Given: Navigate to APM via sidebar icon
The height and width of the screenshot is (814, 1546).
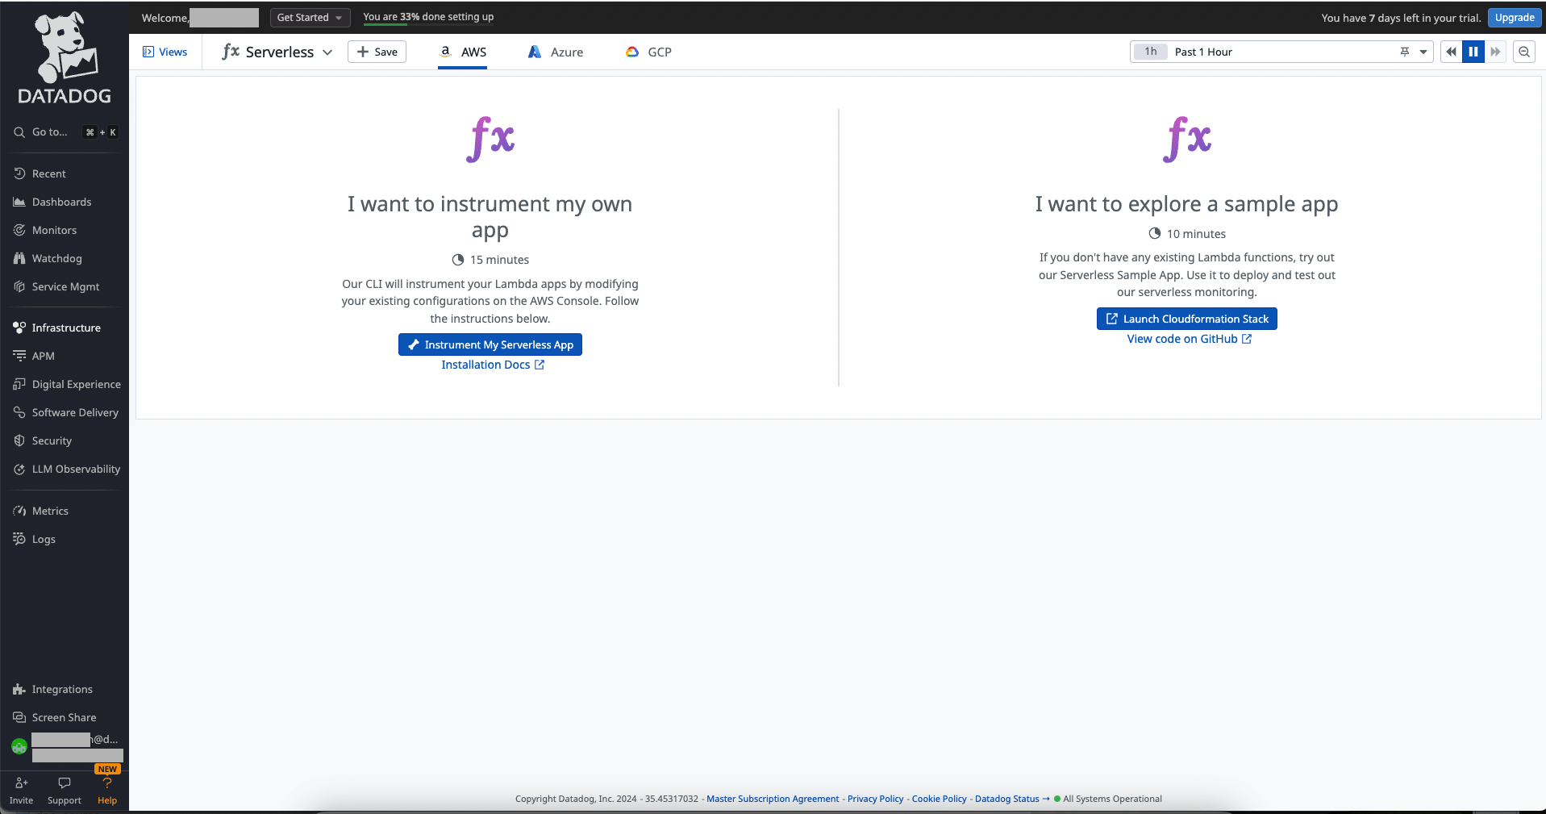Looking at the screenshot, I should (x=42, y=356).
